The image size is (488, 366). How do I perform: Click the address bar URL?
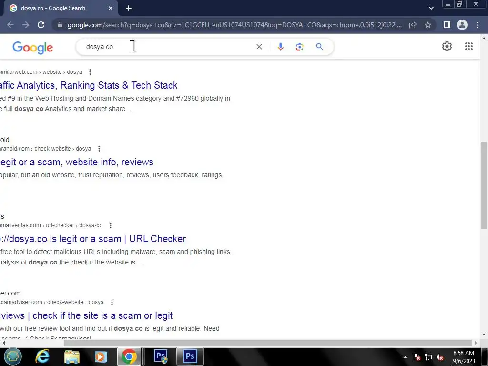point(234,25)
